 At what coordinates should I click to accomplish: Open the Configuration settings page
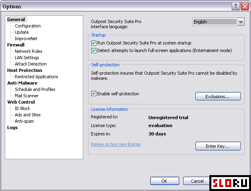coord(28,26)
